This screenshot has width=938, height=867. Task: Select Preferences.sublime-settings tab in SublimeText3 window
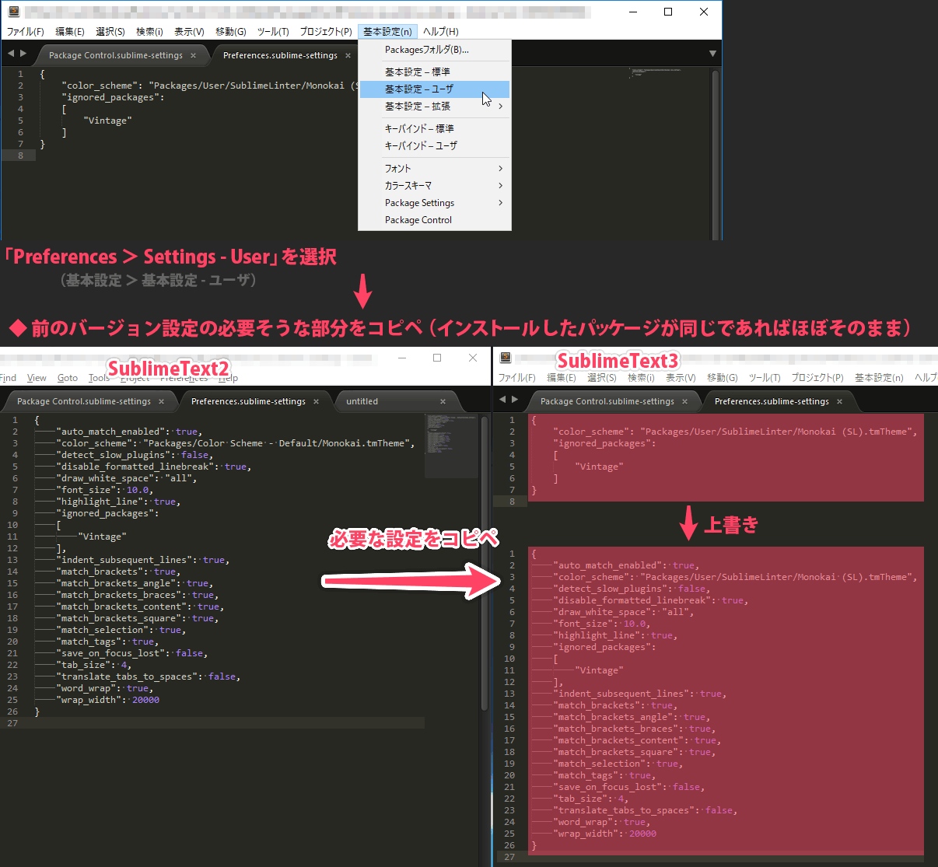(772, 401)
